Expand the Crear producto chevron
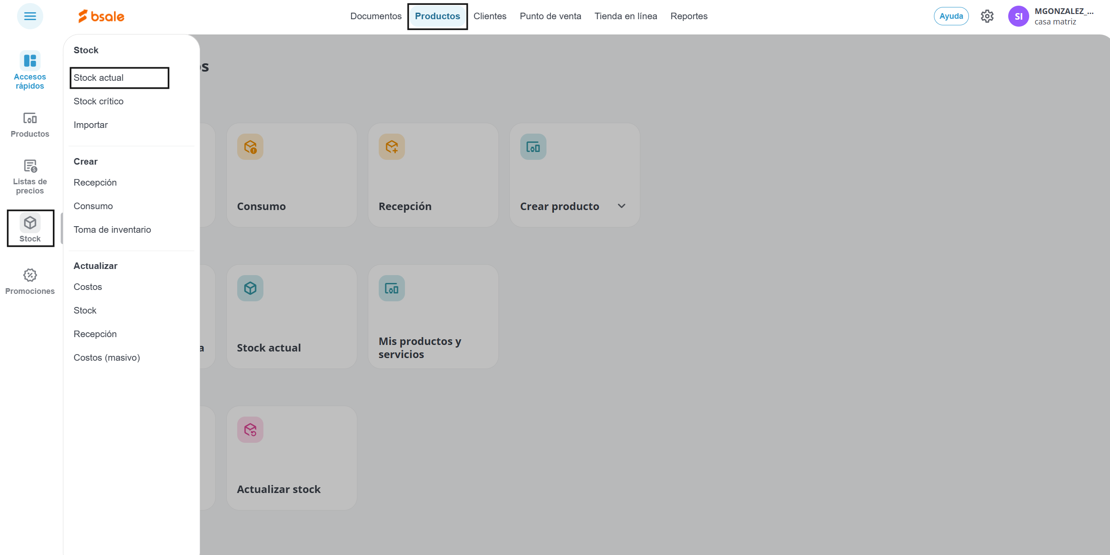Image resolution: width=1110 pixels, height=555 pixels. point(621,206)
